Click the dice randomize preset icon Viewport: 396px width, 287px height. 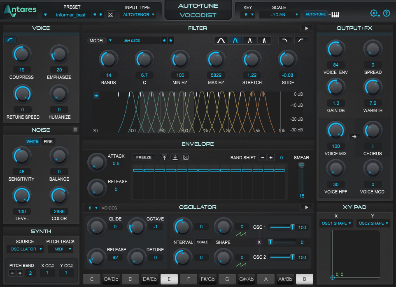tap(110, 14)
